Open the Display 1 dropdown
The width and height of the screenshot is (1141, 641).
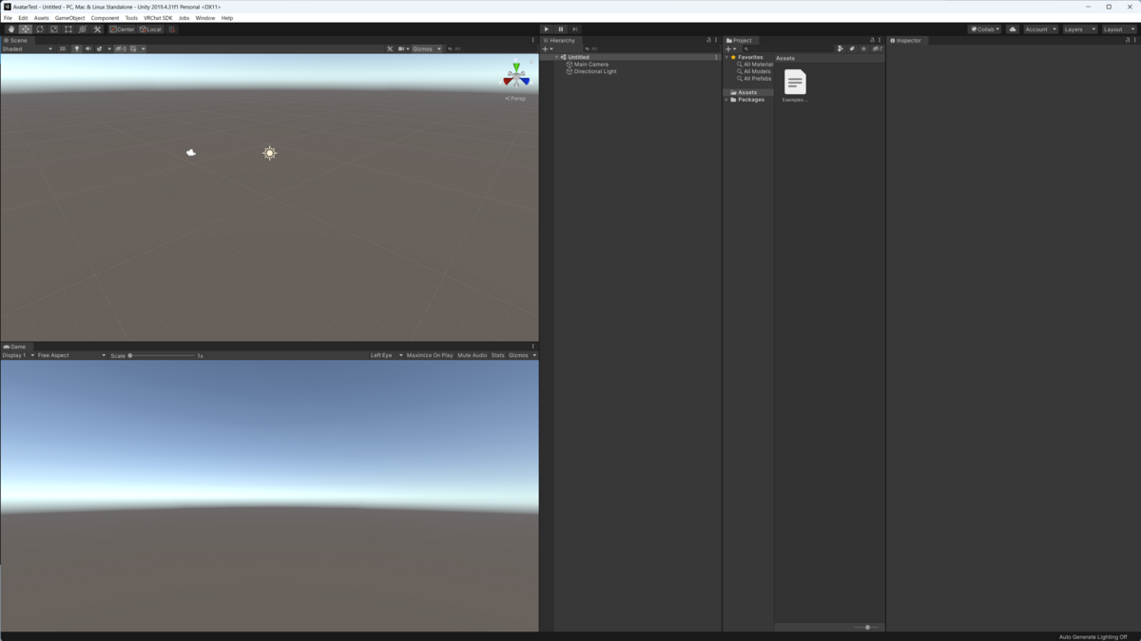18,355
